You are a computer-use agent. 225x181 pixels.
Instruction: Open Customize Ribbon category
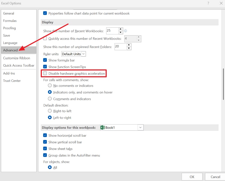coord(19,58)
